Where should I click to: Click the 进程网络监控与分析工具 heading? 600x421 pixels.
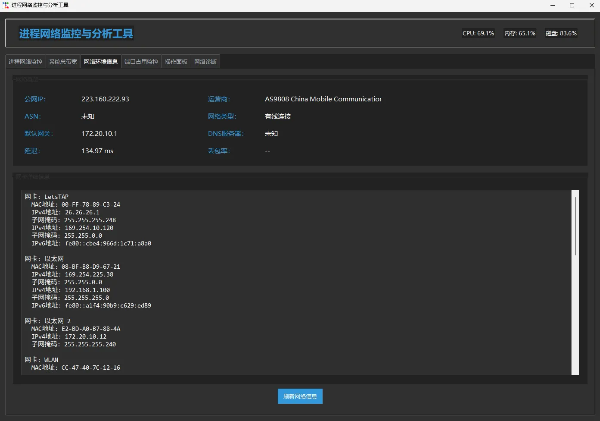76,33
